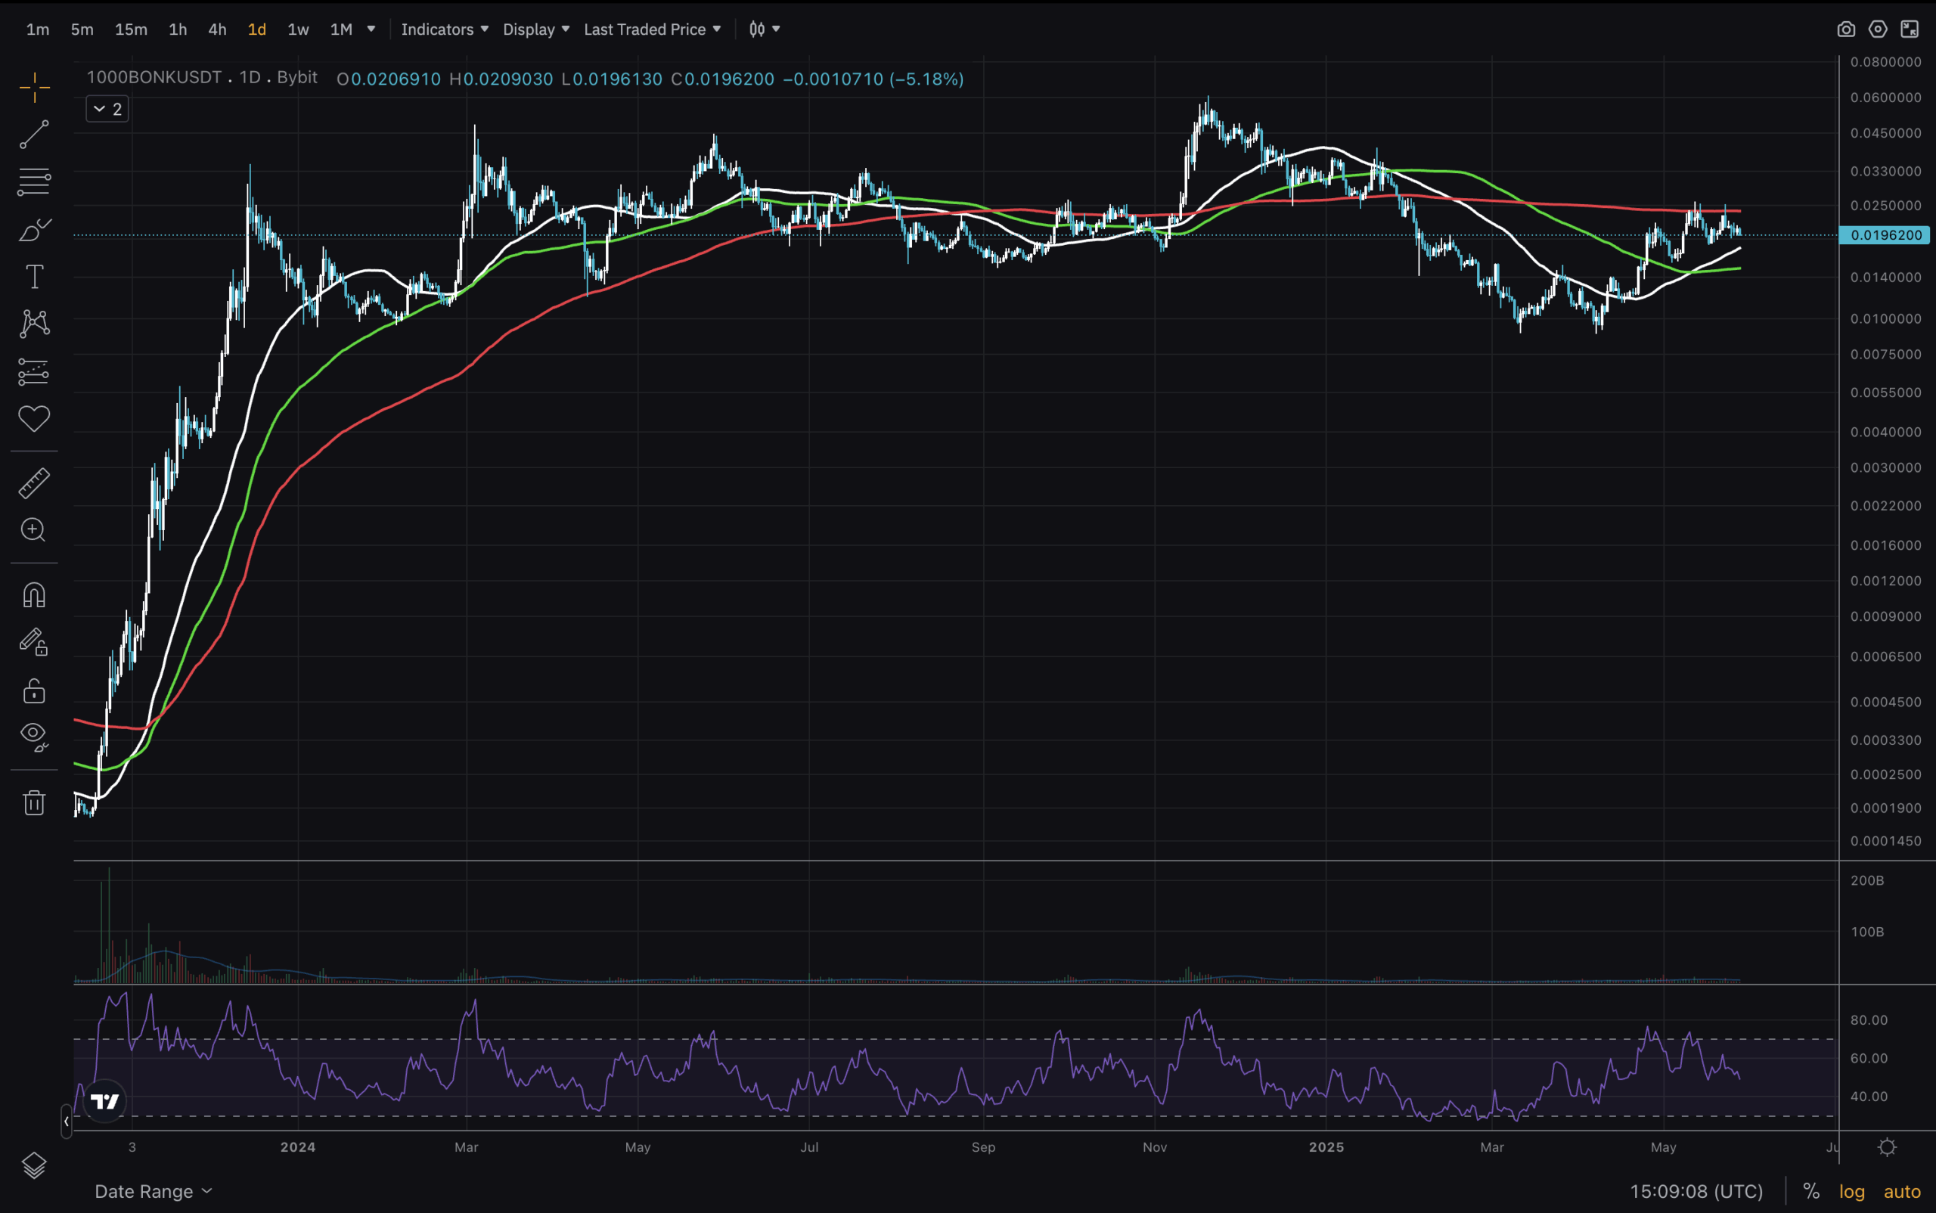Remove drawings with the trash icon
This screenshot has height=1213, width=1936.
coord(34,802)
